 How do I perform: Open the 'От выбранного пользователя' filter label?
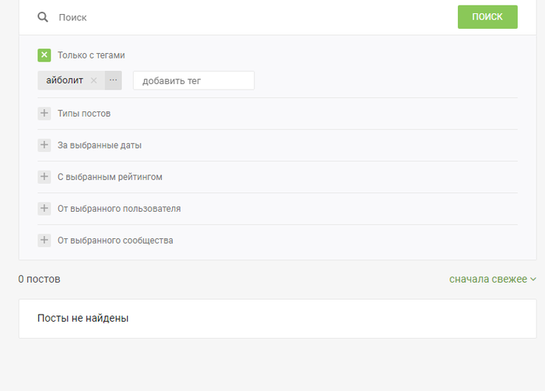coord(119,209)
